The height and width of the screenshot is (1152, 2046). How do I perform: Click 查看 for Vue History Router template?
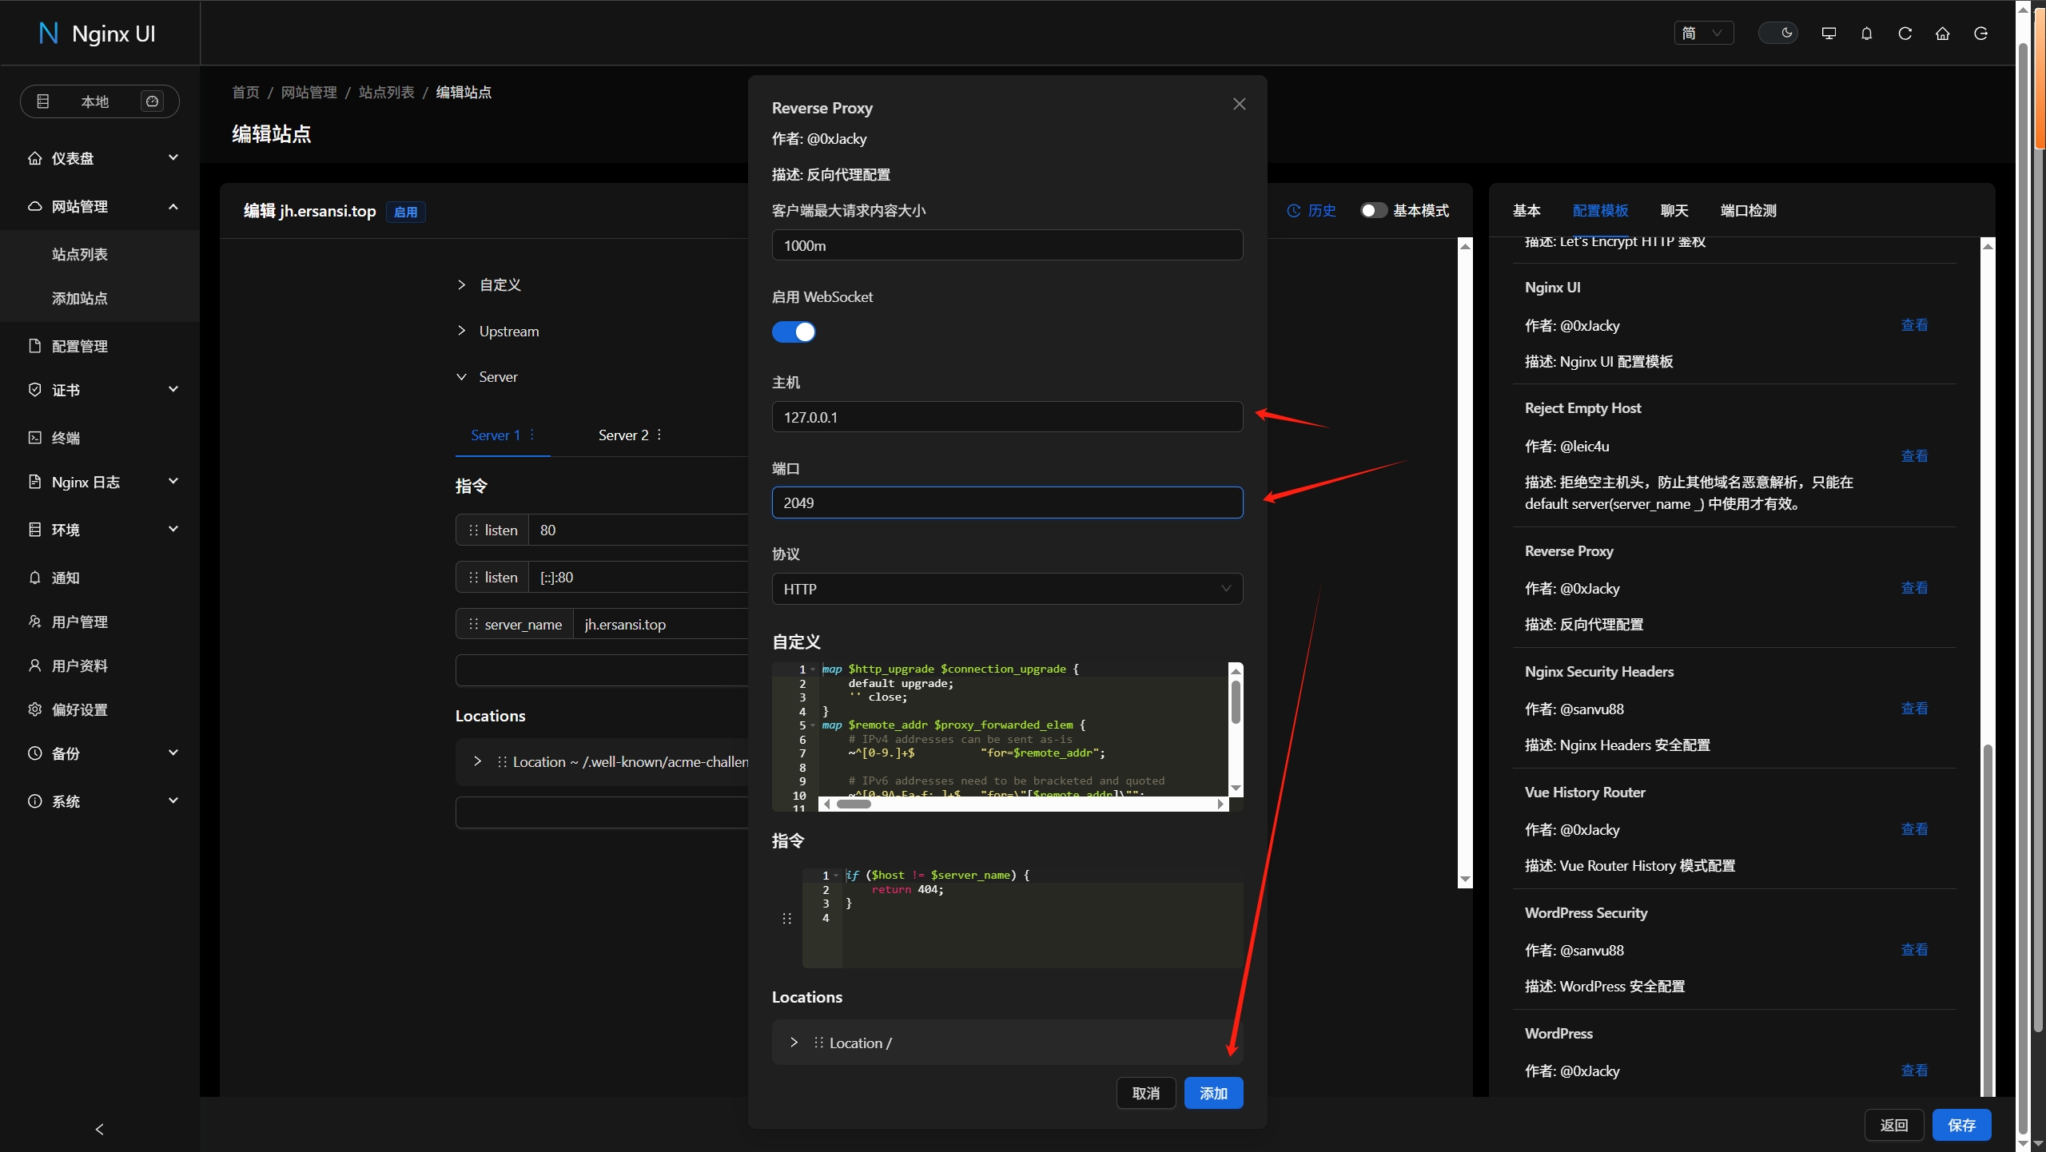(1914, 829)
